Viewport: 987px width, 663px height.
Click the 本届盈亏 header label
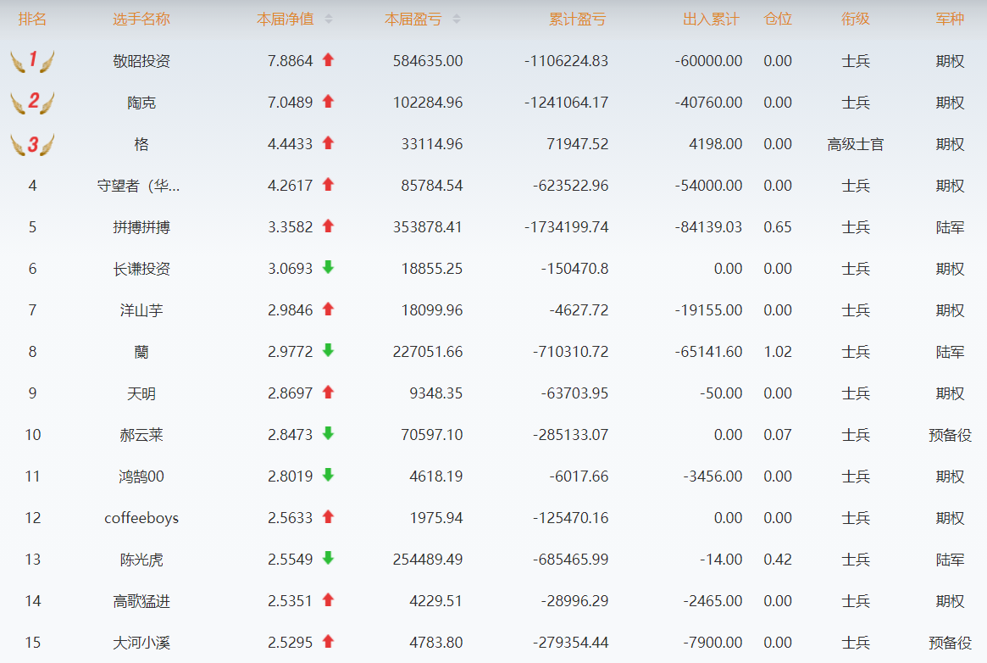pos(413,19)
